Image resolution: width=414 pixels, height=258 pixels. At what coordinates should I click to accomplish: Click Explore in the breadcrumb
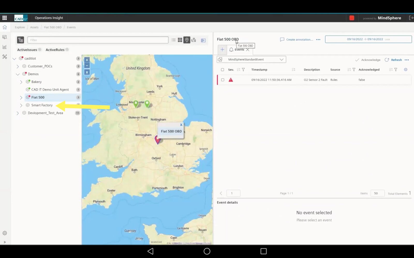tap(20, 27)
